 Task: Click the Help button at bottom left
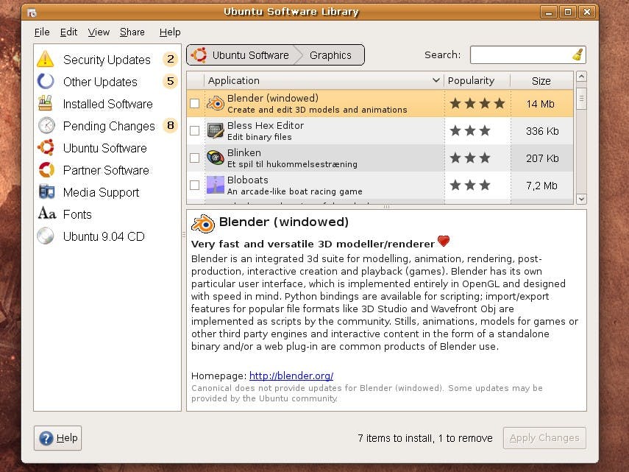coord(58,438)
